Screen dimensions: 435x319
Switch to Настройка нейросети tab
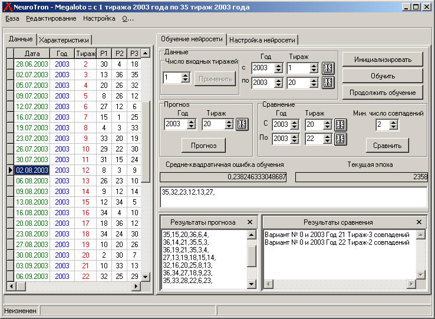(x=262, y=40)
